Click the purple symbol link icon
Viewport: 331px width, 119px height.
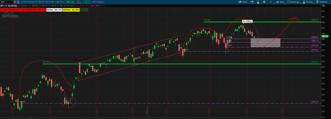[x=18, y=2]
